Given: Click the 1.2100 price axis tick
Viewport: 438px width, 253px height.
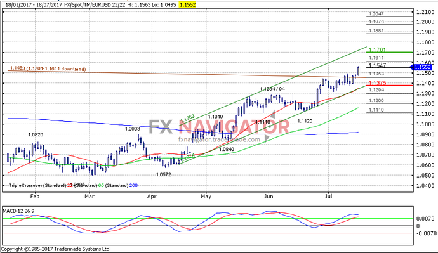Looking at the screenshot, I should 425,12.
